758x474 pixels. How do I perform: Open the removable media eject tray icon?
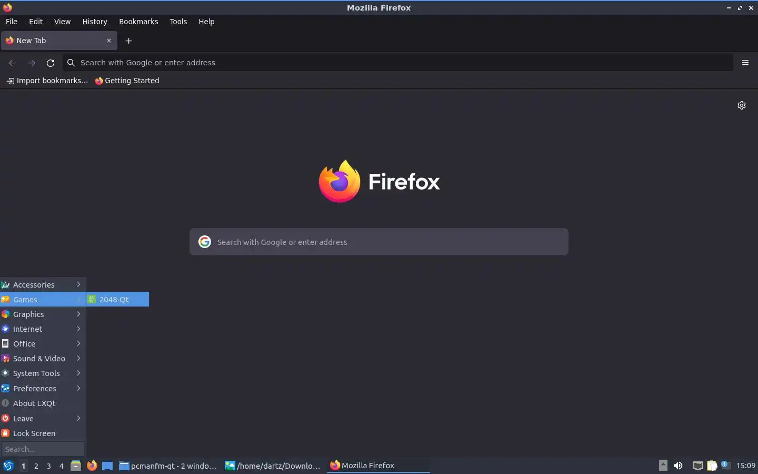tap(663, 466)
